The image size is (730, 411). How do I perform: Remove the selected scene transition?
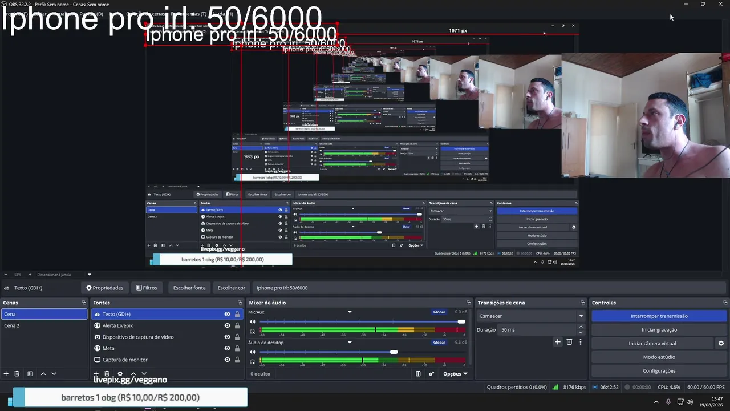click(569, 342)
